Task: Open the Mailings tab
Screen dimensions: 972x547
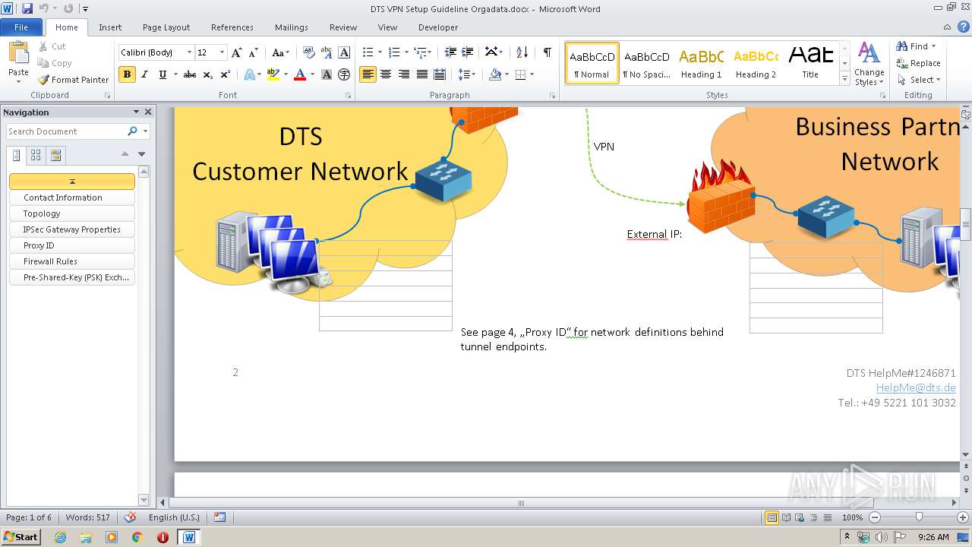Action: pos(292,27)
